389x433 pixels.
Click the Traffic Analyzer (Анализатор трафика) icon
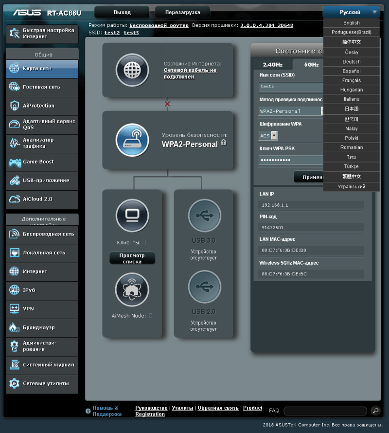pos(15,143)
